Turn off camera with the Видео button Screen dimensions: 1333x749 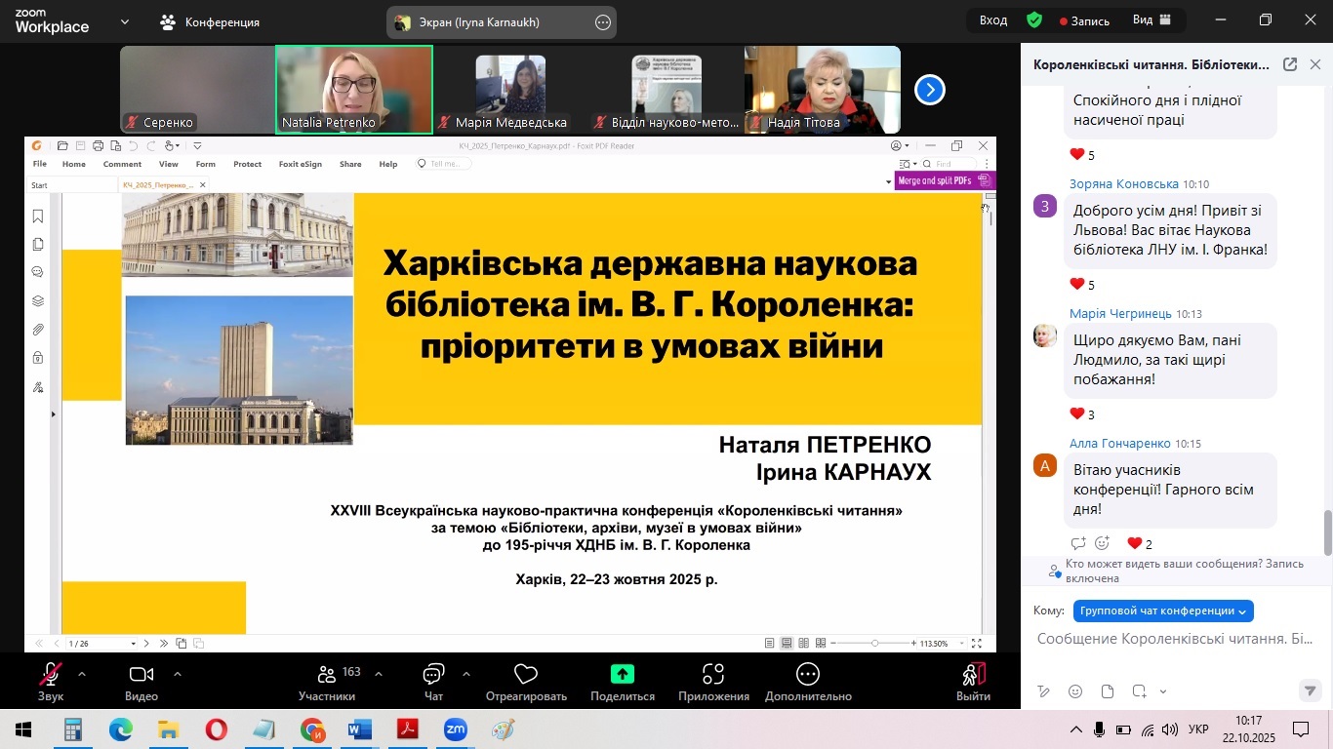coord(141,678)
